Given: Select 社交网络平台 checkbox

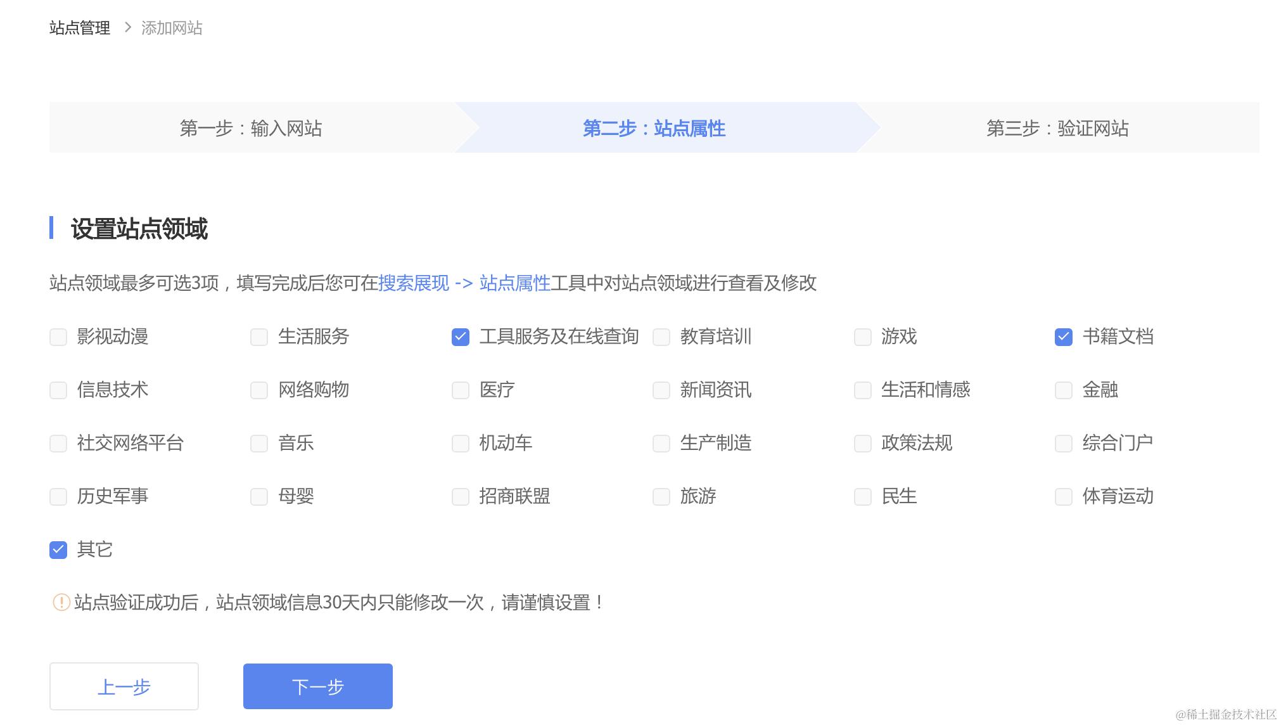Looking at the screenshot, I should tap(58, 444).
